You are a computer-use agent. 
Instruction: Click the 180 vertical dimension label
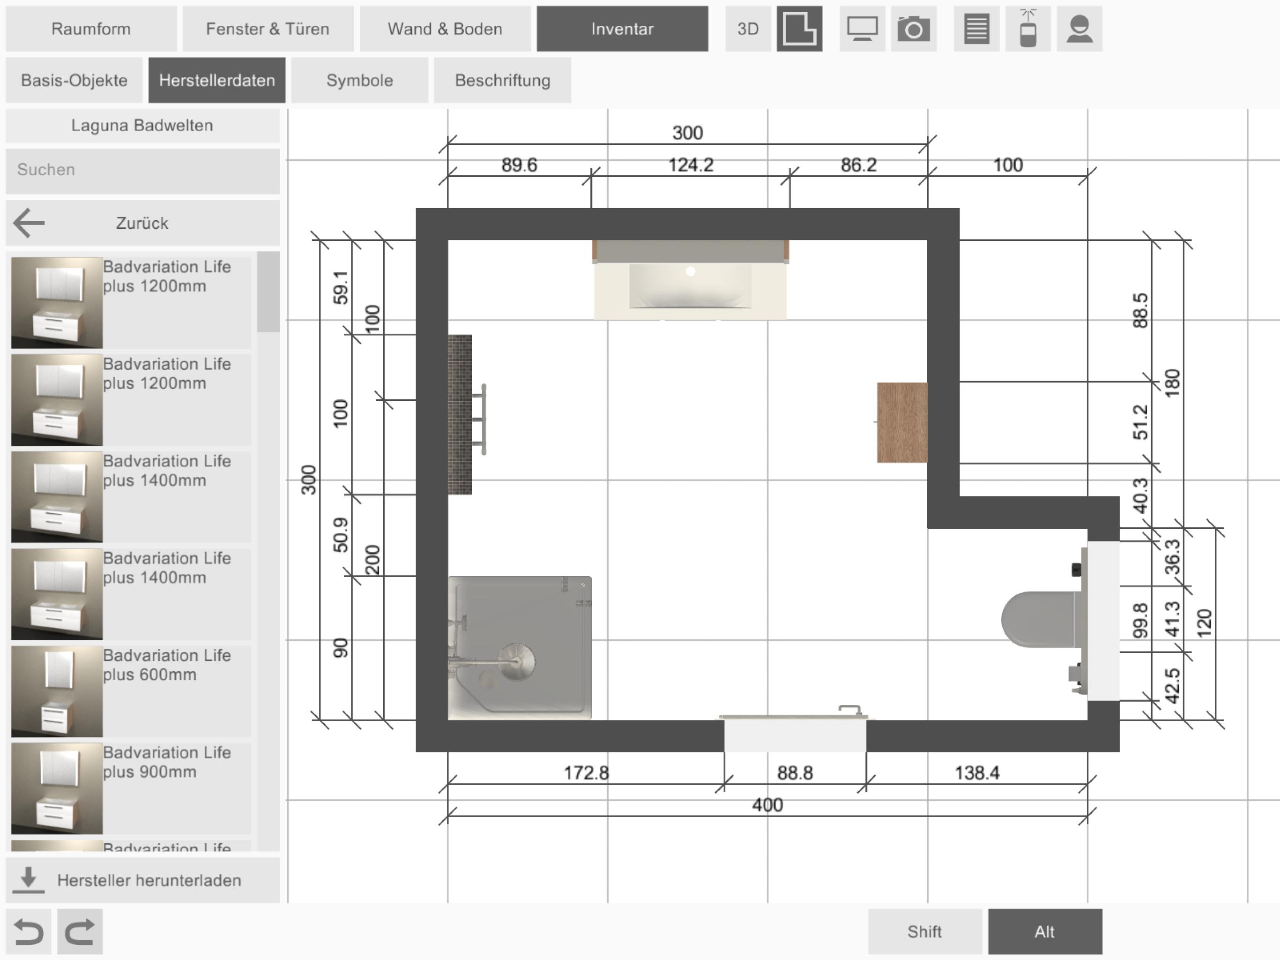[x=1172, y=383]
